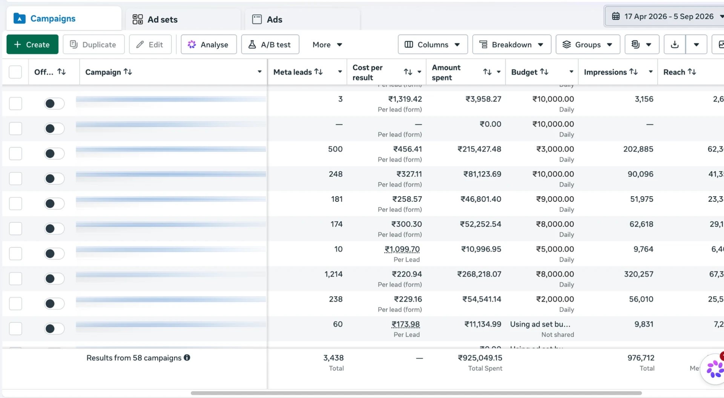The height and width of the screenshot is (398, 724).
Task: Click the reports document icon button
Action: click(x=642, y=45)
